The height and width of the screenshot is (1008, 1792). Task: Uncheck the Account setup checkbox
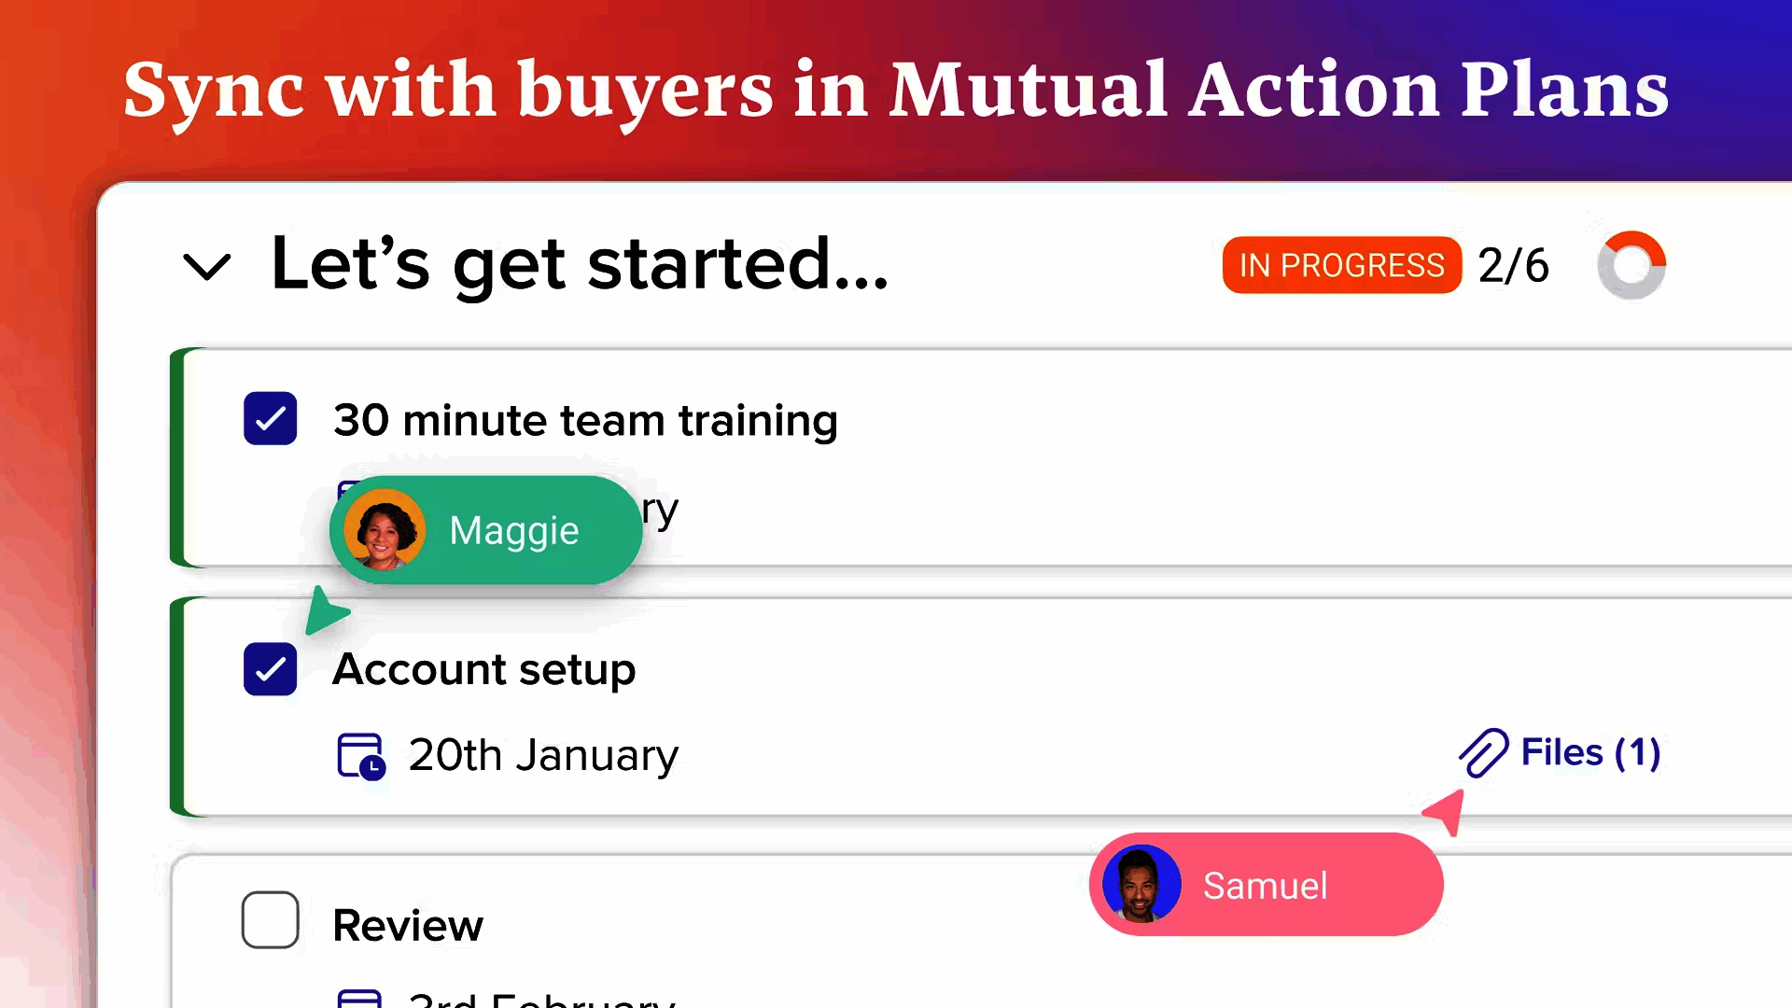(271, 668)
